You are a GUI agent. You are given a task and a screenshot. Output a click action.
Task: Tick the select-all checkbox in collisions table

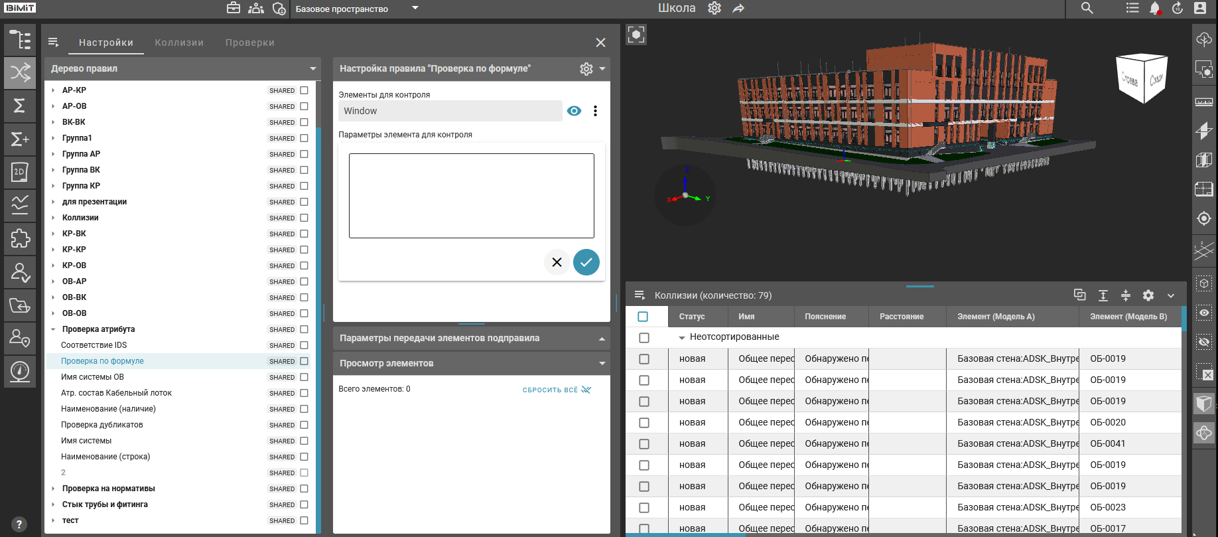[x=643, y=317]
